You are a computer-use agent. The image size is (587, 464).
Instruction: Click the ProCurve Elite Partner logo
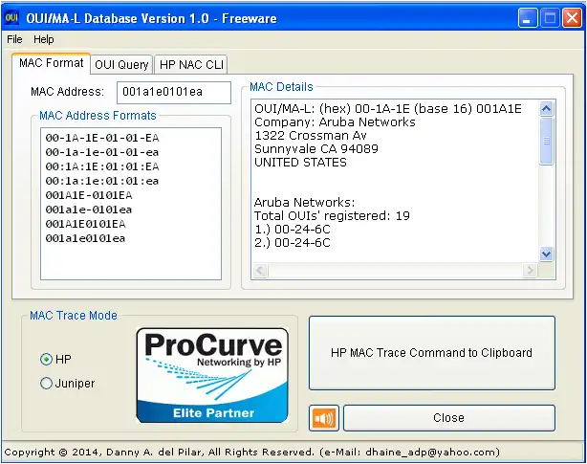[x=212, y=375]
